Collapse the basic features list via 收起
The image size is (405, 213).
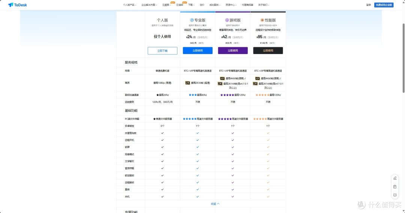coord(215,204)
